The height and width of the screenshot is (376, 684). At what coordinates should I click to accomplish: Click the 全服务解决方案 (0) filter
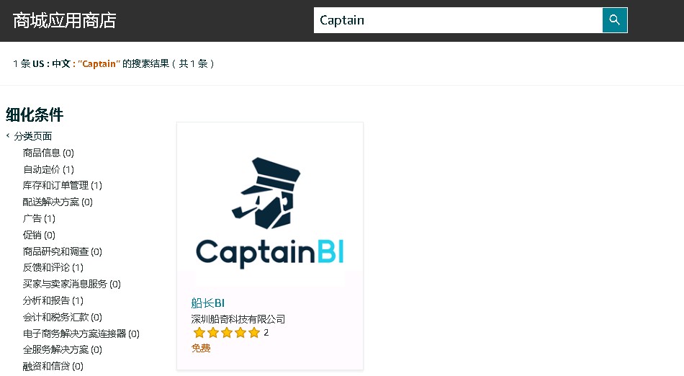(x=63, y=349)
